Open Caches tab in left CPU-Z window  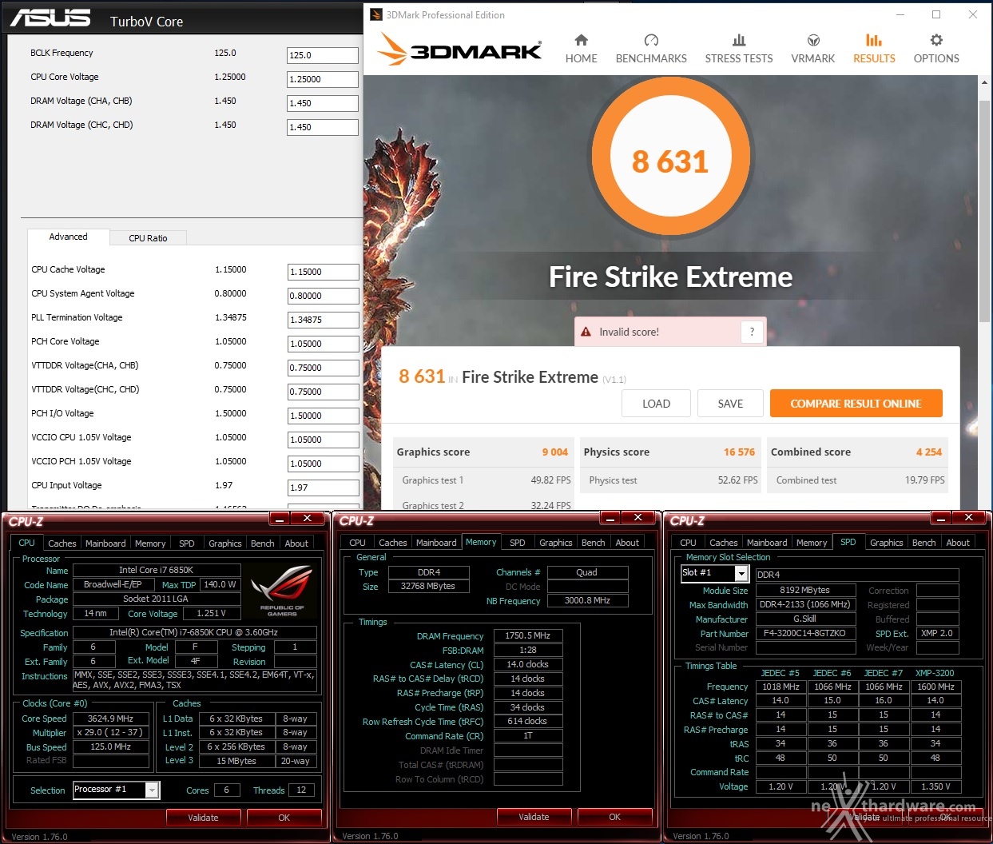tap(62, 543)
